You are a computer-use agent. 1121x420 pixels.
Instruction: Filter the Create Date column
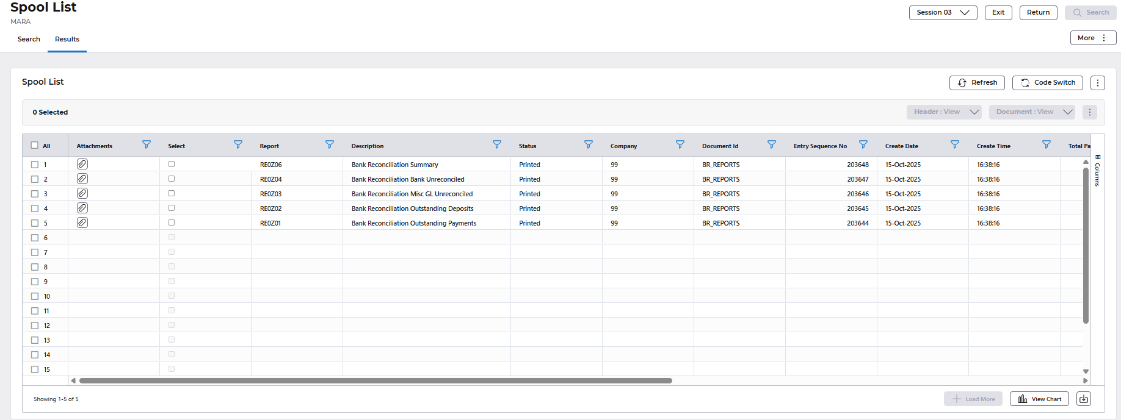[954, 145]
